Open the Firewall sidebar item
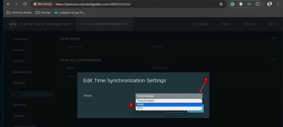283x127 pixels. tap(19, 83)
